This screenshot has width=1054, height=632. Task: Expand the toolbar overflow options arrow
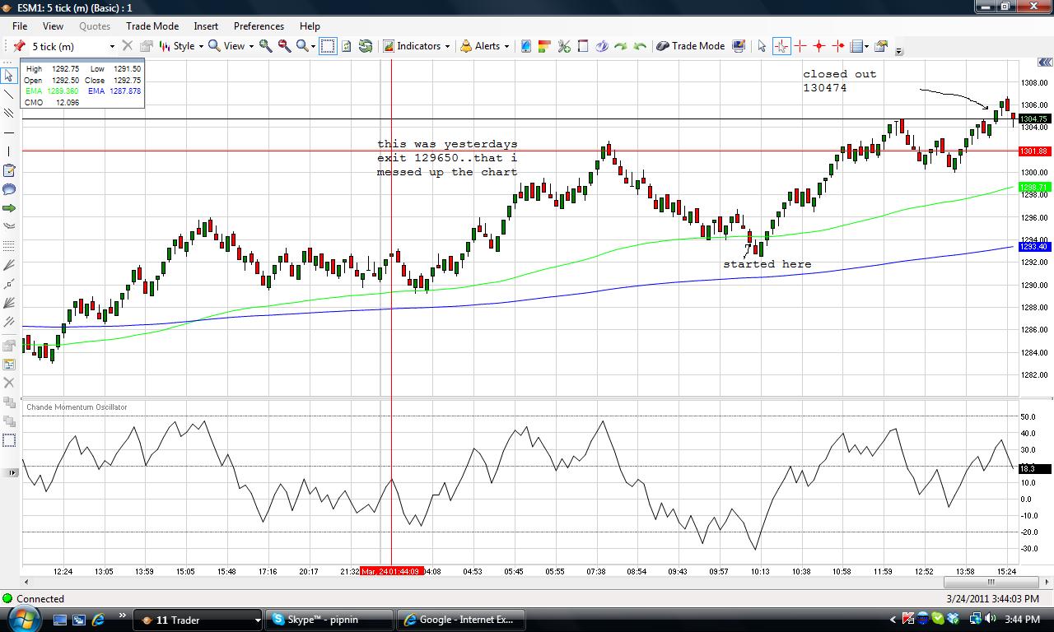(899, 51)
